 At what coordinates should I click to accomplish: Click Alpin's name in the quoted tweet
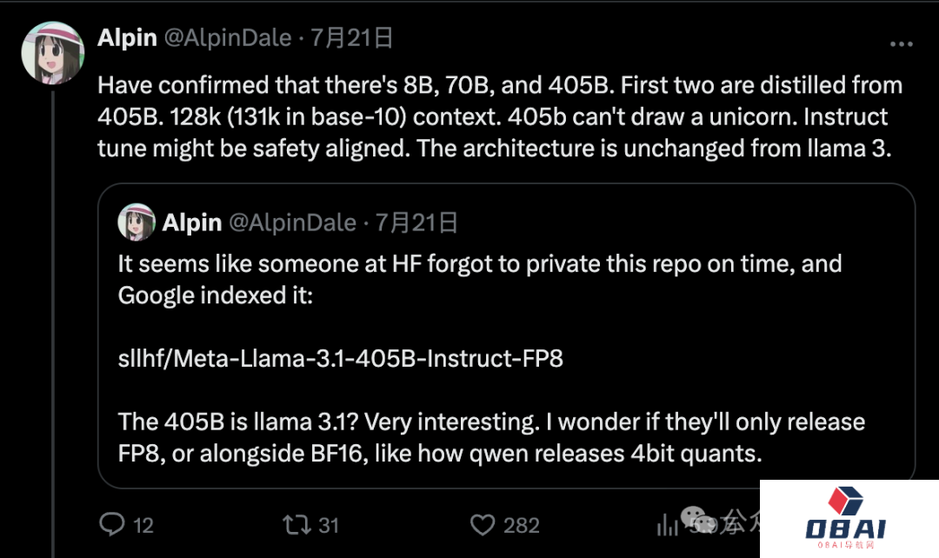pyautogui.click(x=191, y=223)
